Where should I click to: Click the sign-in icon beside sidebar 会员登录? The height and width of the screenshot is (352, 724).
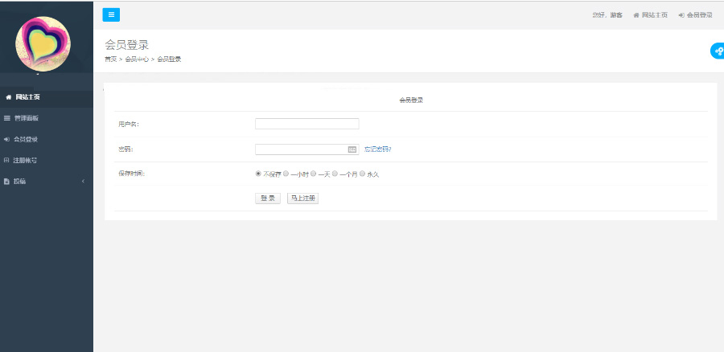(7, 139)
